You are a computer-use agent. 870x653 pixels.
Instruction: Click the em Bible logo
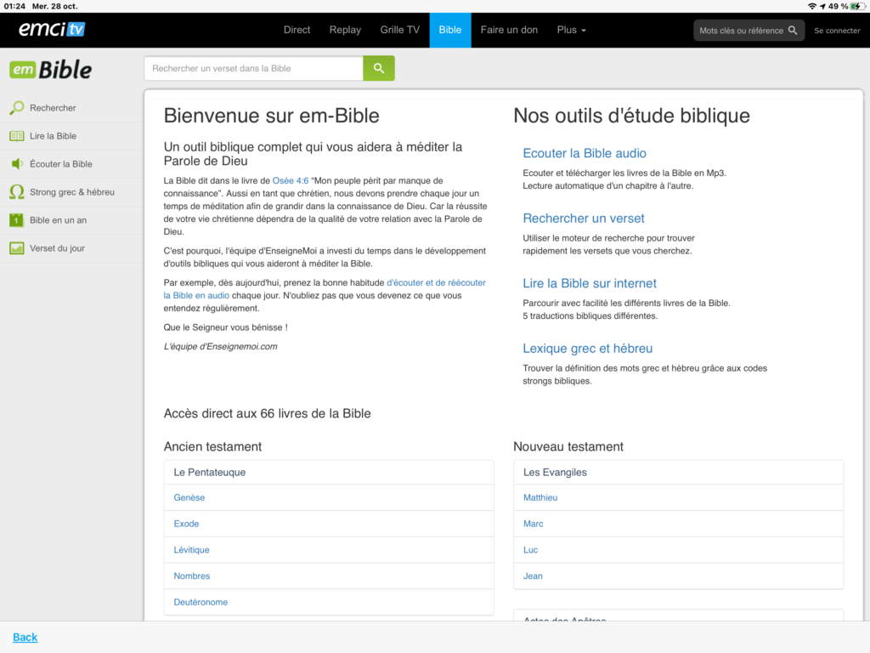coord(48,70)
